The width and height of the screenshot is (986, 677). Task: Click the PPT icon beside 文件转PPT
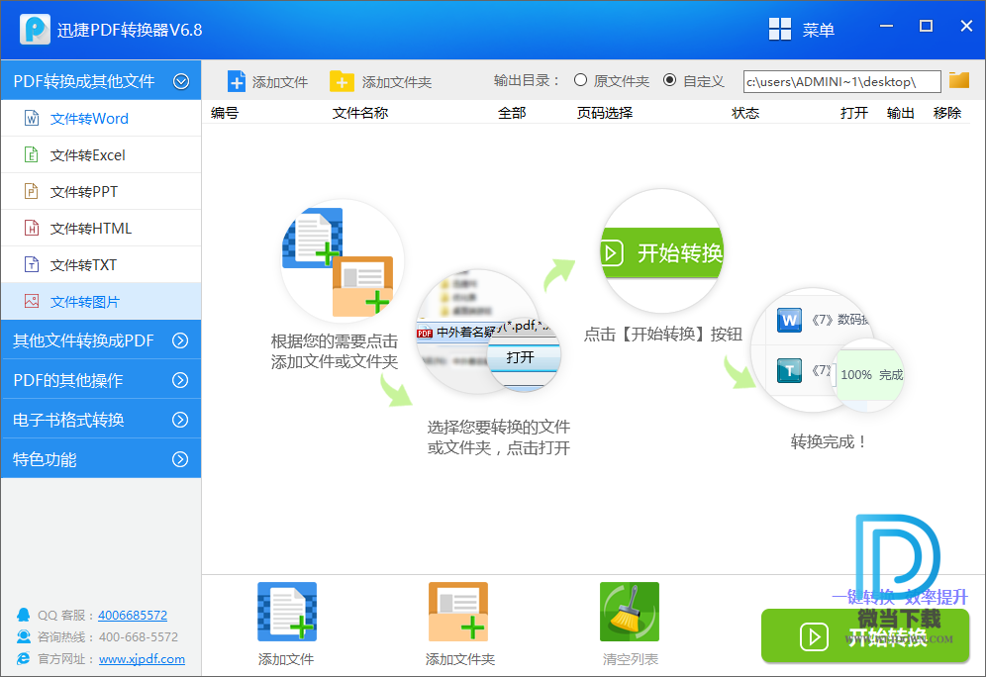coord(32,191)
